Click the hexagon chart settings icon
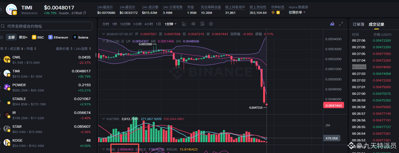The image size is (399, 153). pyautogui.click(x=211, y=24)
